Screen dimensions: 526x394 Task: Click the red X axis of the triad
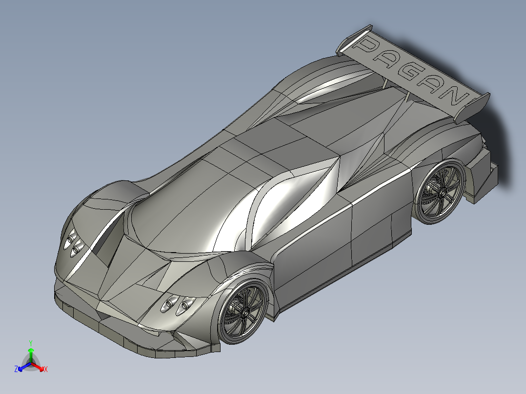click(x=40, y=368)
